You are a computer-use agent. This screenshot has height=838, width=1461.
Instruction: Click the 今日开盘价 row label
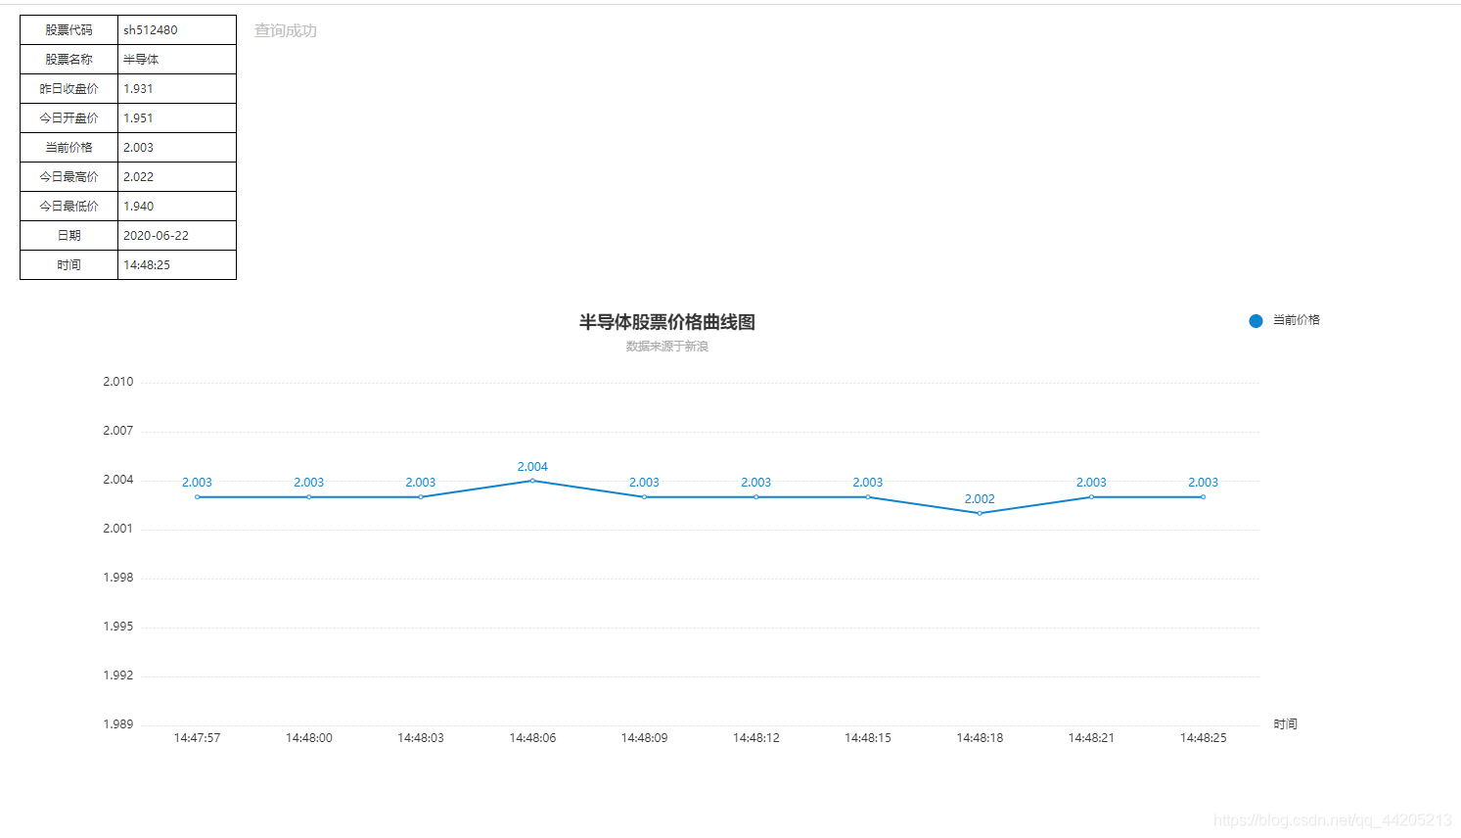(x=68, y=118)
